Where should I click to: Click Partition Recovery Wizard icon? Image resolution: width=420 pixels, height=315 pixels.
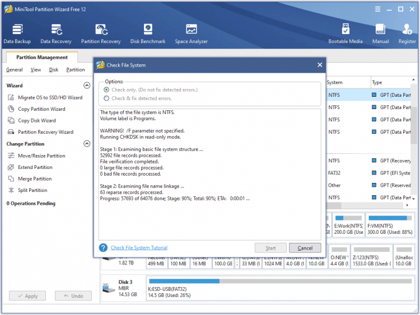coord(11,132)
